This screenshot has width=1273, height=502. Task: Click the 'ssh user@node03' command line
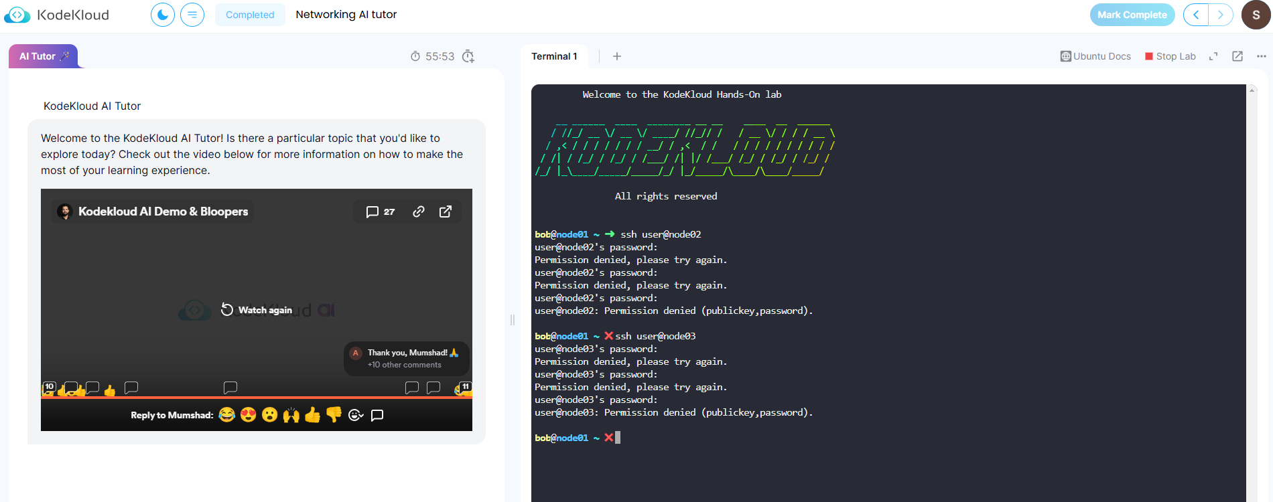(655, 336)
